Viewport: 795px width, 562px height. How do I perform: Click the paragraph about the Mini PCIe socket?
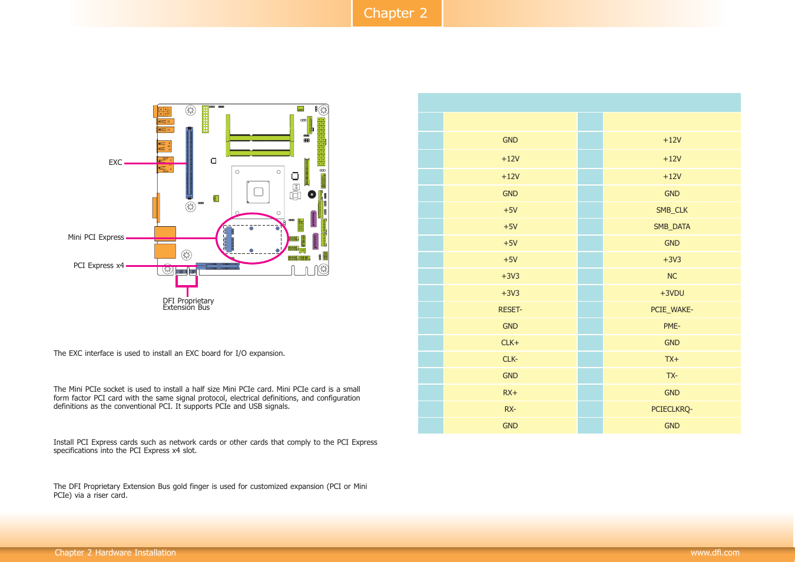coord(207,398)
